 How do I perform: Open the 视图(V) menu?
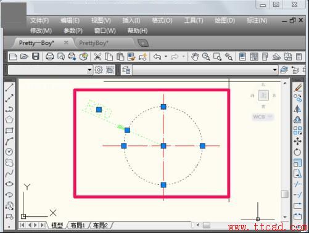[x=101, y=20]
